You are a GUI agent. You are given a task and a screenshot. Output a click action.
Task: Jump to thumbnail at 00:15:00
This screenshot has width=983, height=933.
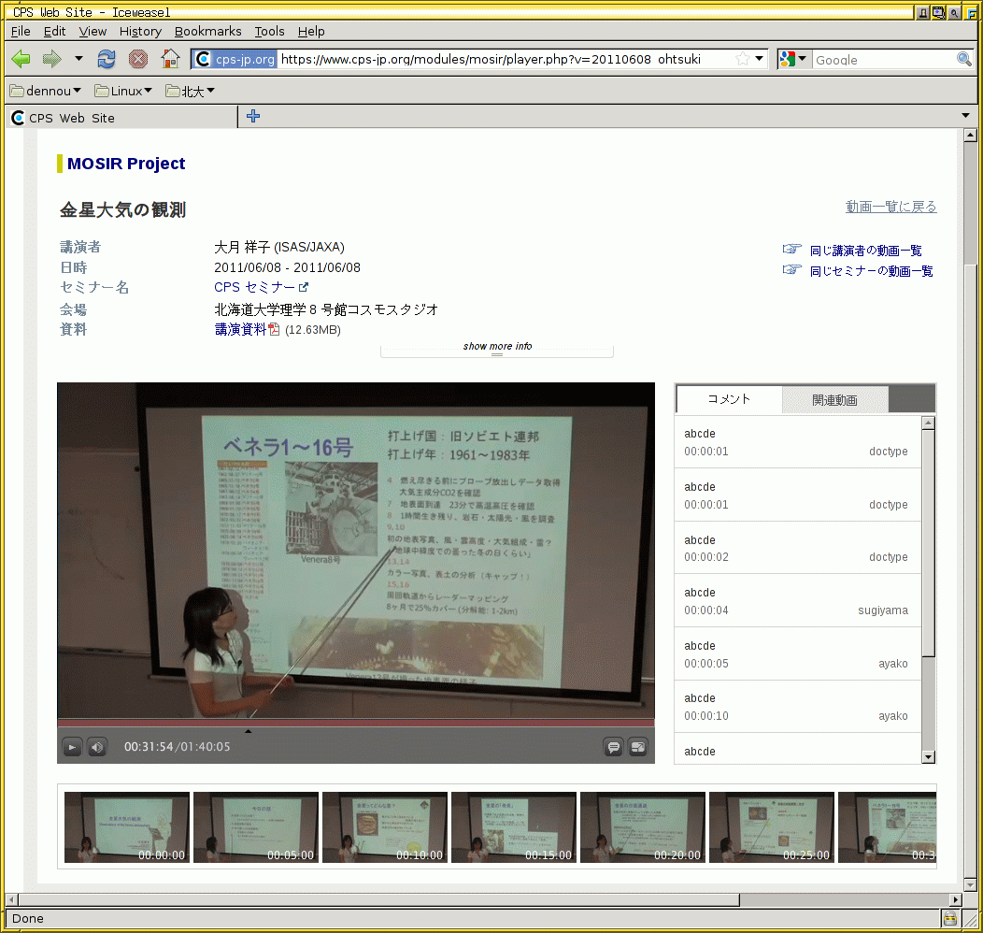[514, 827]
